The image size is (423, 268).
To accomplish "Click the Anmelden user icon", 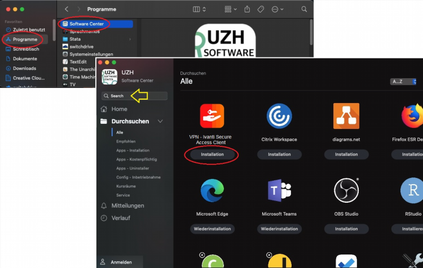I will point(103,262).
